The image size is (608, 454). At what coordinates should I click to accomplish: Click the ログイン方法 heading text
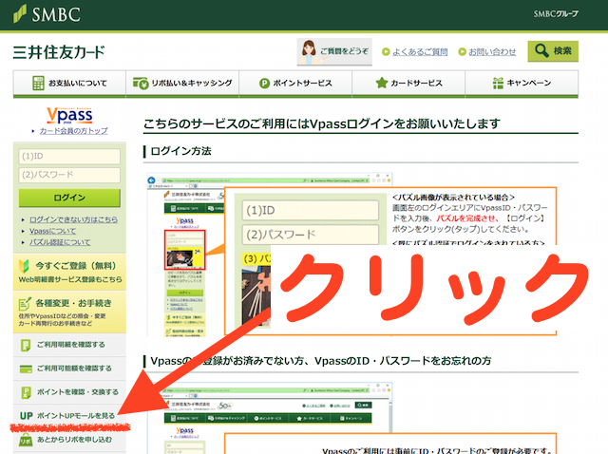click(x=180, y=151)
